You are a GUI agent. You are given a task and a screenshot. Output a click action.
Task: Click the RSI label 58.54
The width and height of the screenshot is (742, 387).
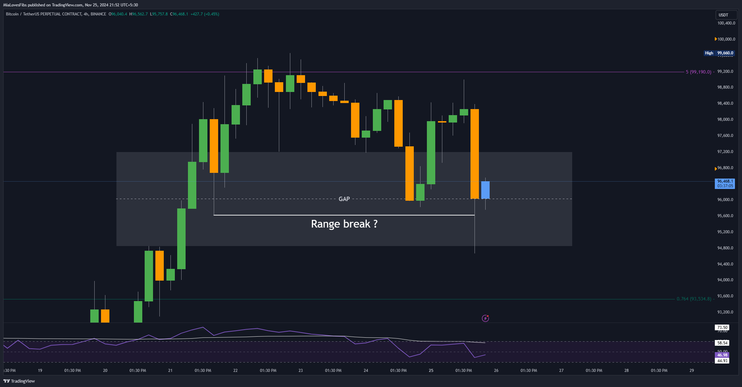[722, 343]
